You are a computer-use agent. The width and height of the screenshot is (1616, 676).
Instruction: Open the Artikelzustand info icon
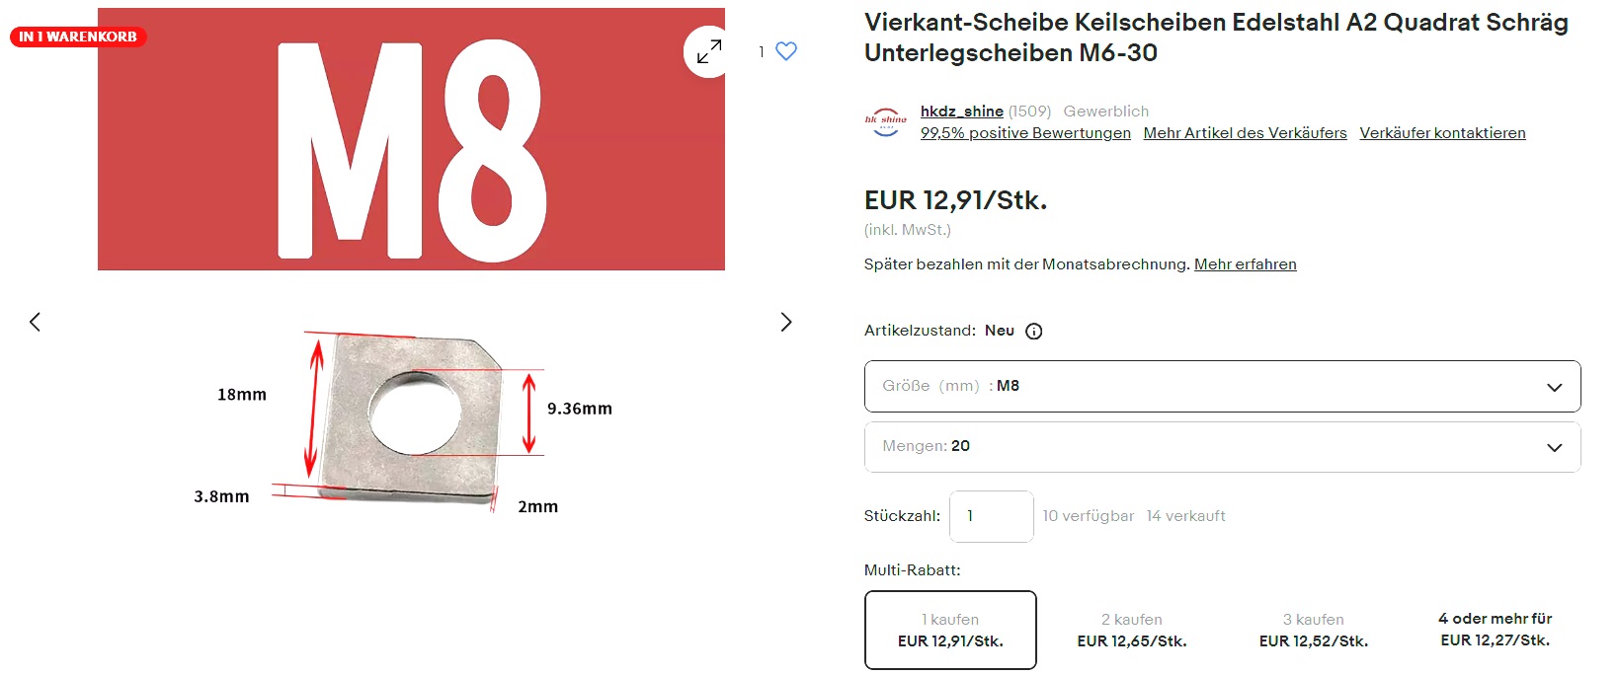point(1034,332)
